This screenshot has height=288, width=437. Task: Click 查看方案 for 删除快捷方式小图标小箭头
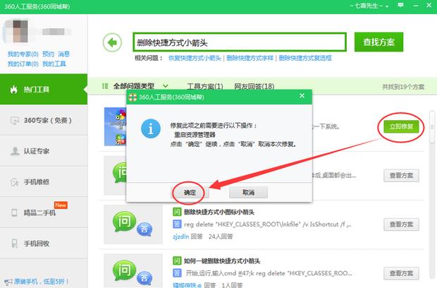pyautogui.click(x=401, y=224)
